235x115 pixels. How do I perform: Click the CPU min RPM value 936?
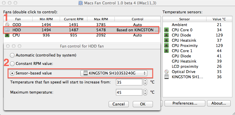[x=46, y=35]
